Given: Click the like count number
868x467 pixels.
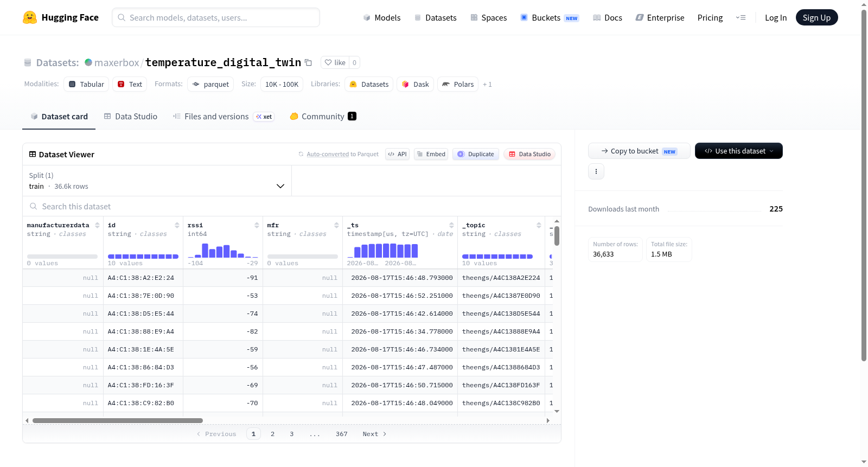Looking at the screenshot, I should tap(354, 62).
